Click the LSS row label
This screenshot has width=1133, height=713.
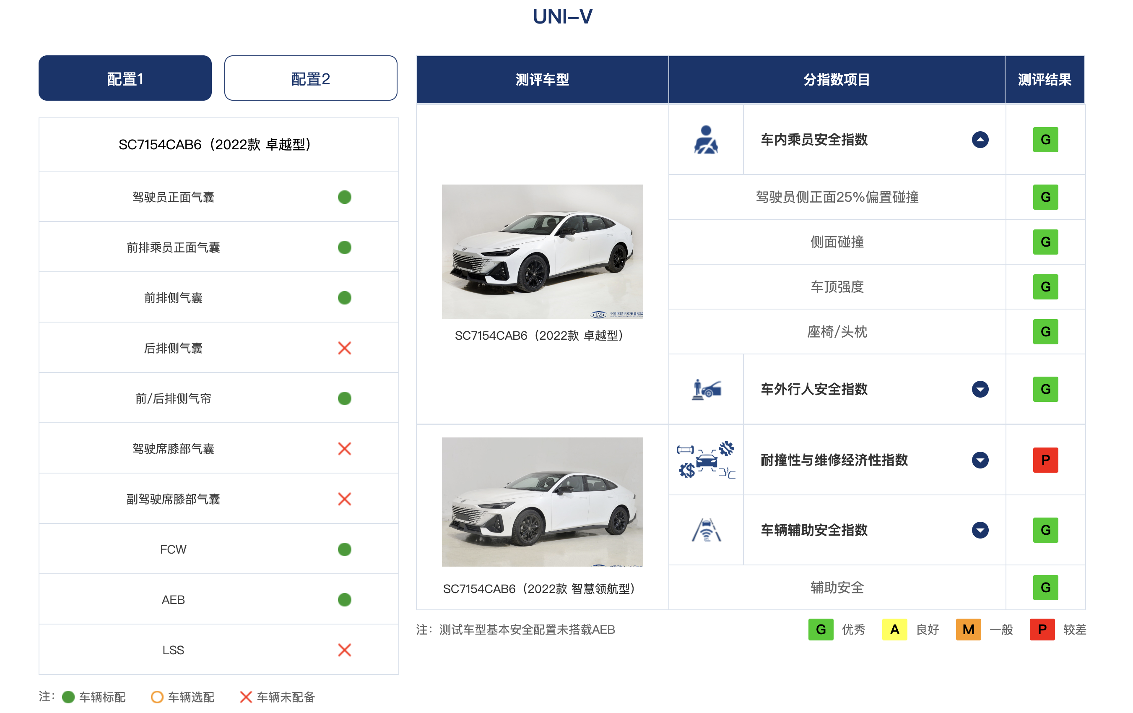point(173,651)
